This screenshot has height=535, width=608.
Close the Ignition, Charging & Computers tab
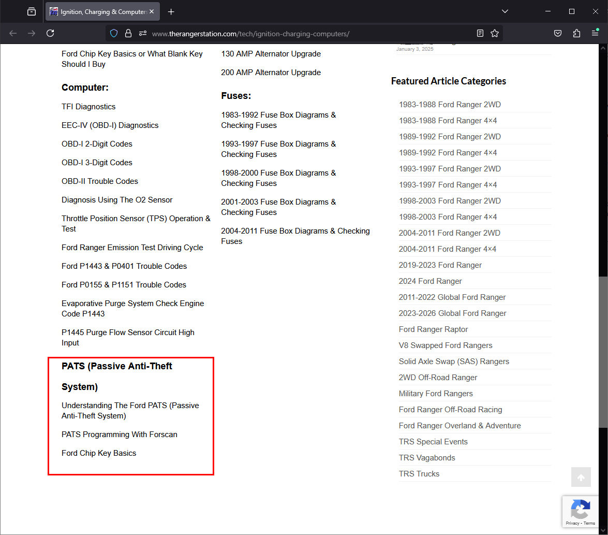[152, 11]
